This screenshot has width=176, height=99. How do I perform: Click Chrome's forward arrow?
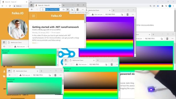6,6
